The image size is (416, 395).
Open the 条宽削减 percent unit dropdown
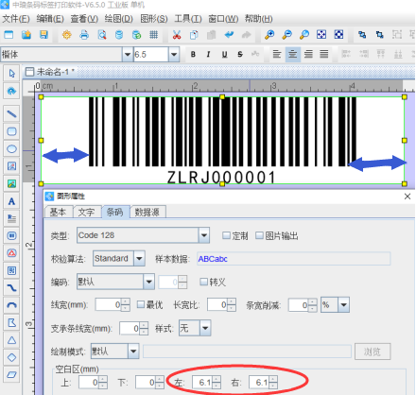coord(343,304)
